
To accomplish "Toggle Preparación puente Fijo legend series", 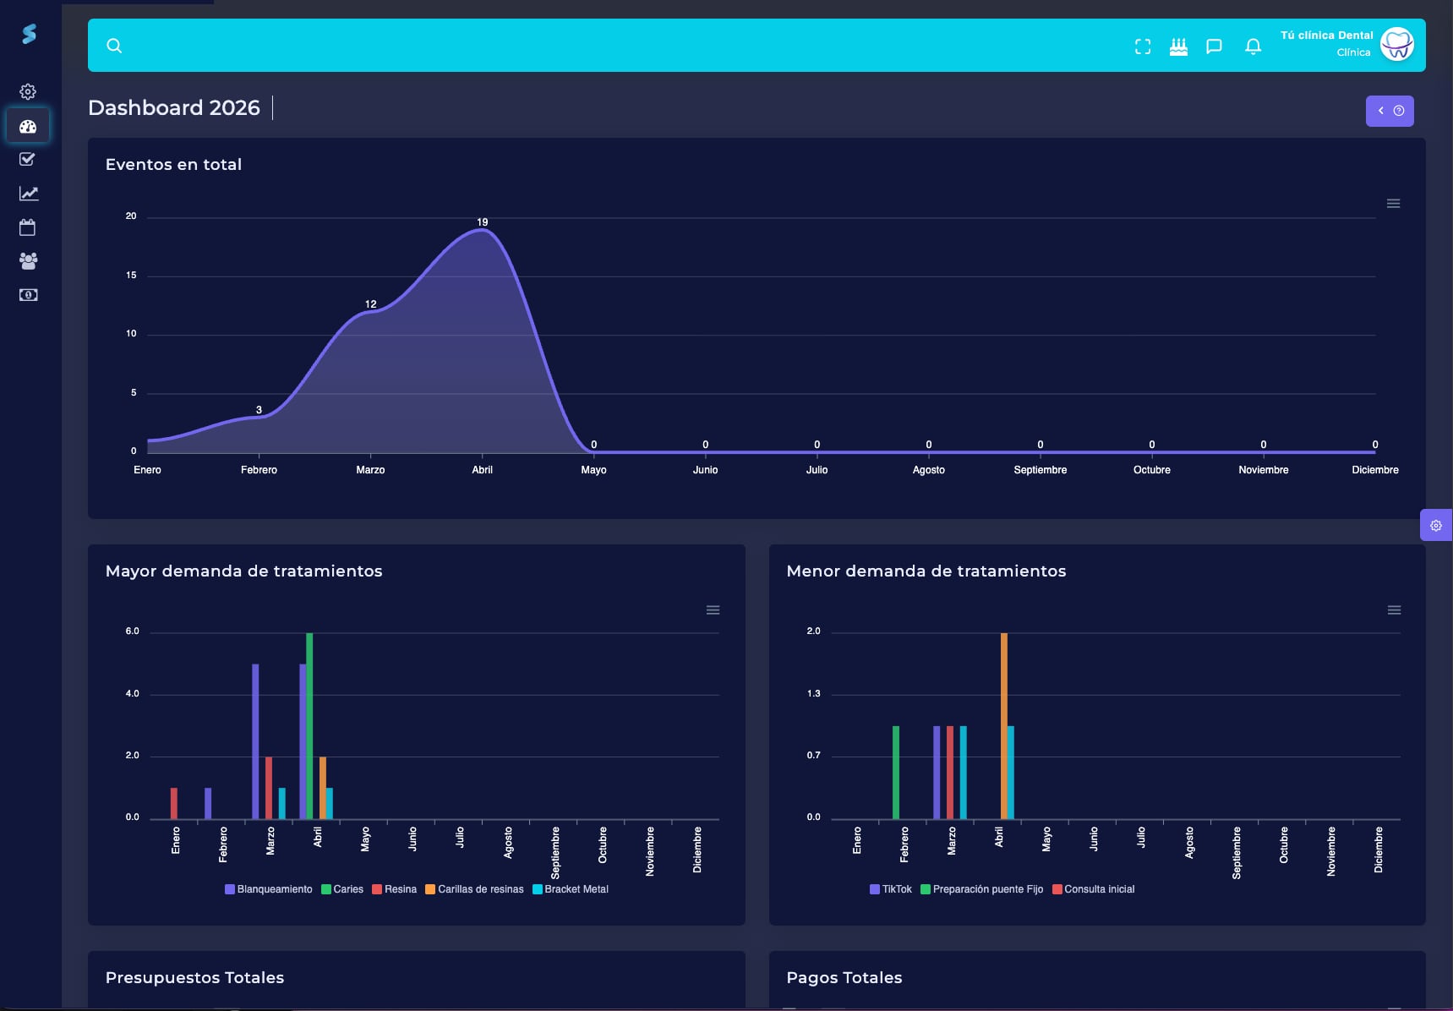I will 982,889.
